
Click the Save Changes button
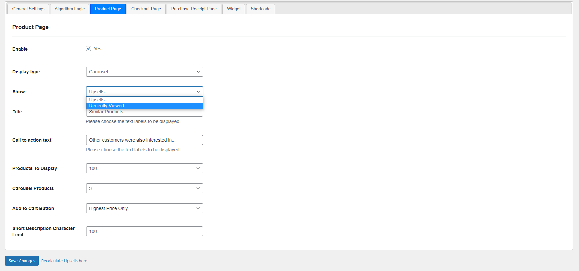tap(22, 261)
